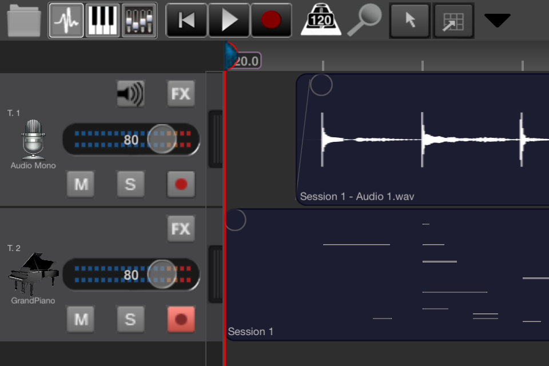Screen dimensions: 549x366
Task: Adjust the Track 2 volume slider knob
Action: (161, 274)
